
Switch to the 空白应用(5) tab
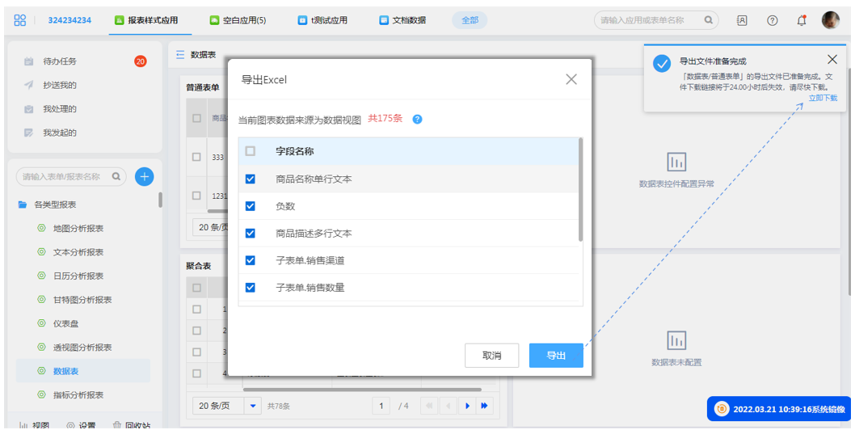click(238, 20)
